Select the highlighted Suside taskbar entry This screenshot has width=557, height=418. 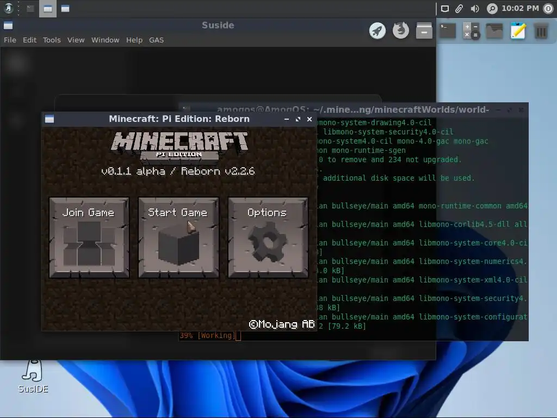48,9
